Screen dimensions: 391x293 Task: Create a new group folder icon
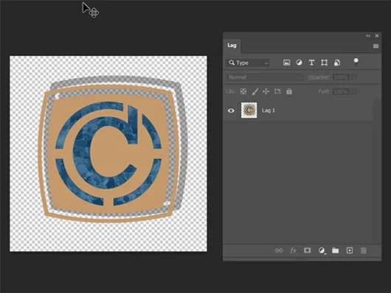coord(336,250)
